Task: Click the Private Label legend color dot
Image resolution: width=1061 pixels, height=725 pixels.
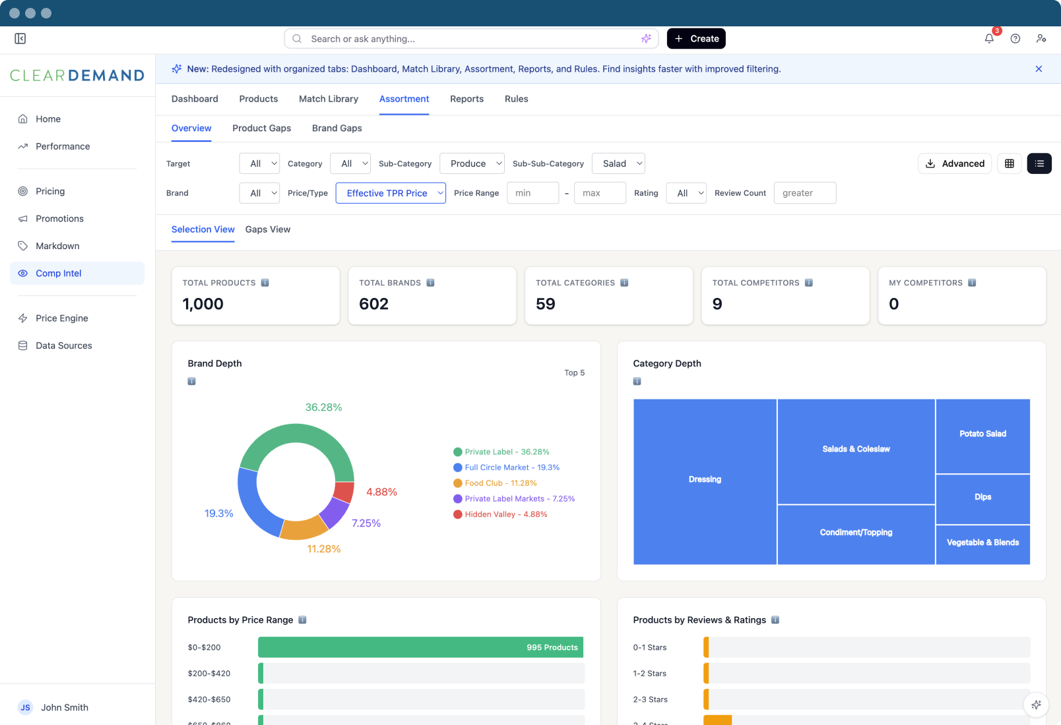Action: [x=457, y=452]
